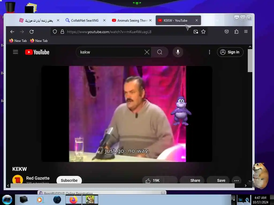Close the CollabNet SearXNG tab

pos(104,20)
